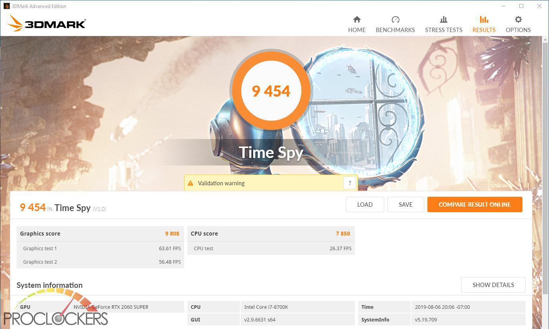Switch to the RESULTS tab label

(484, 30)
